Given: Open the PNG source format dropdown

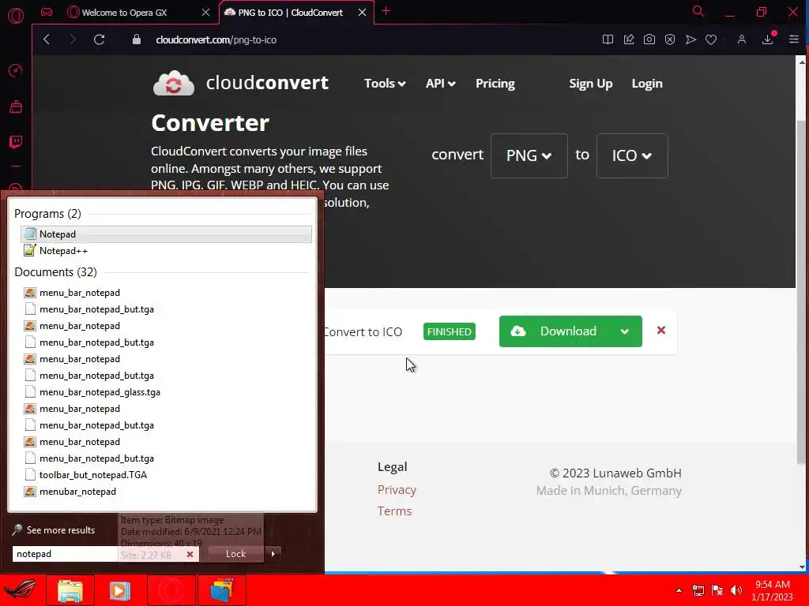Looking at the screenshot, I should pyautogui.click(x=529, y=155).
